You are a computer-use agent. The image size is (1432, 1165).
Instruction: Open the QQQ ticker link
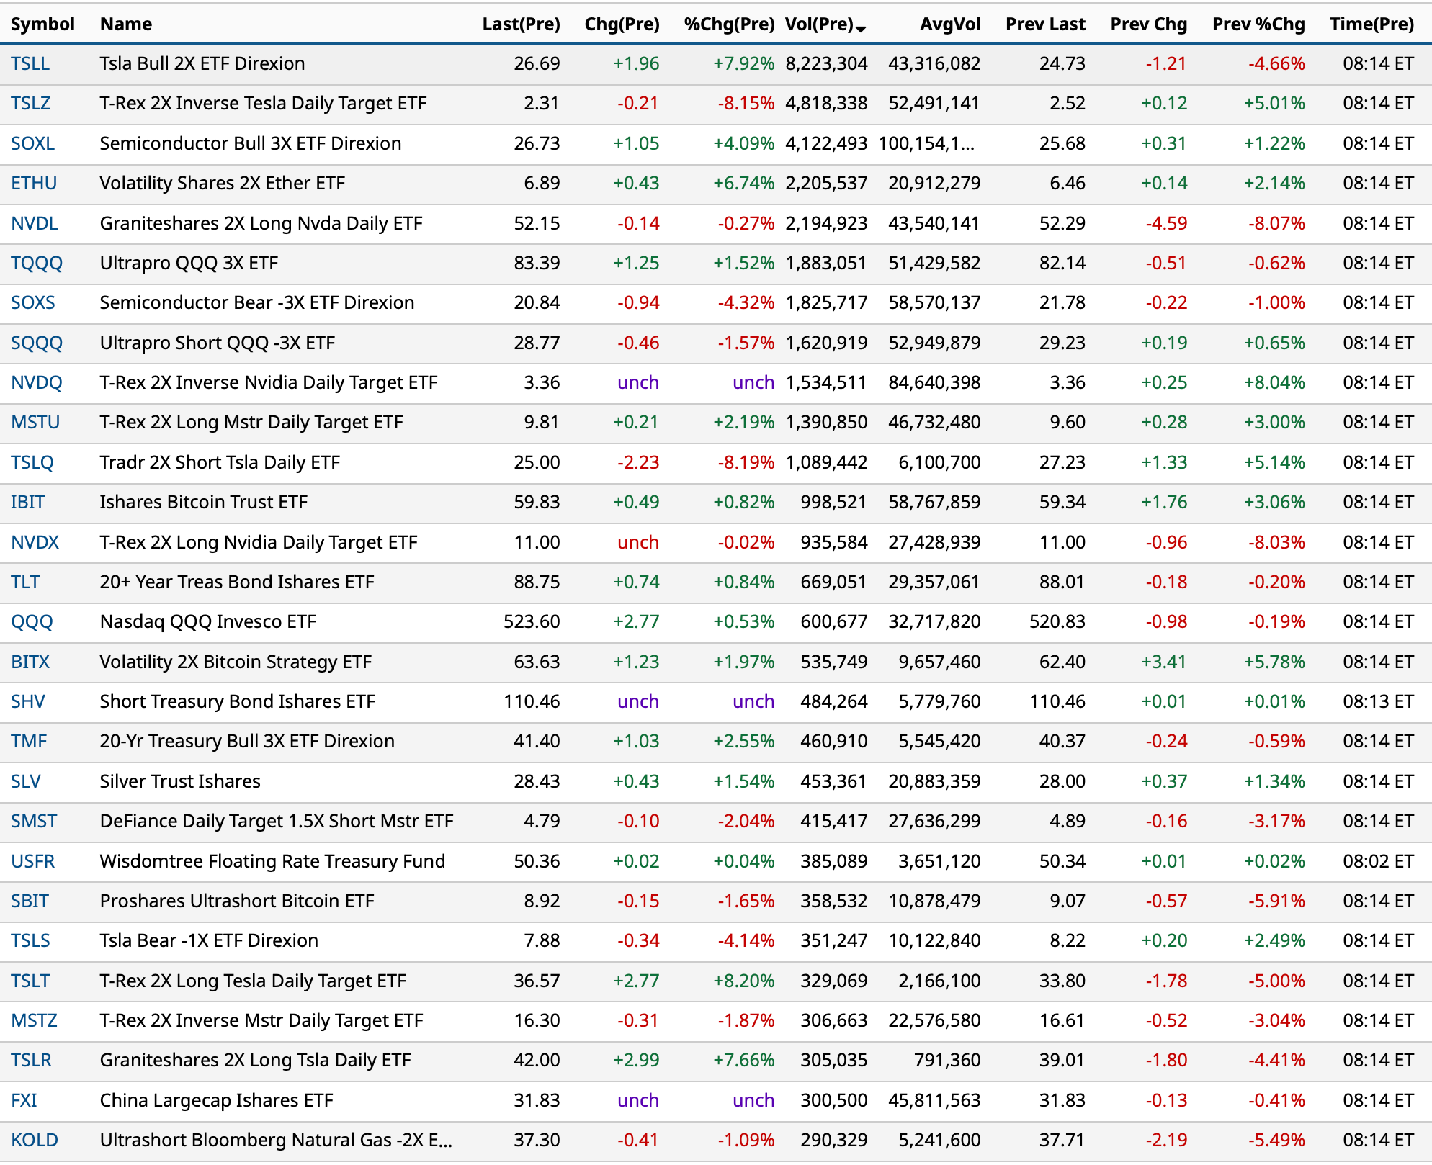(x=32, y=622)
